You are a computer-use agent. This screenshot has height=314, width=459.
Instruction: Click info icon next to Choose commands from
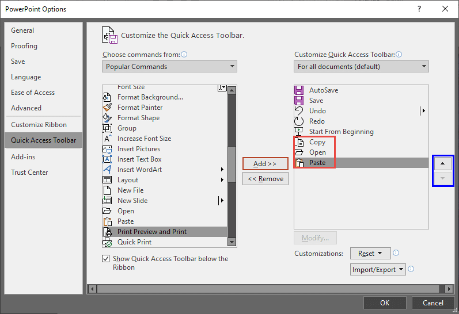pos(184,55)
